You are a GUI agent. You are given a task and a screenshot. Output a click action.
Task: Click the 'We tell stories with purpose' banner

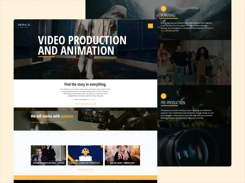(52, 116)
